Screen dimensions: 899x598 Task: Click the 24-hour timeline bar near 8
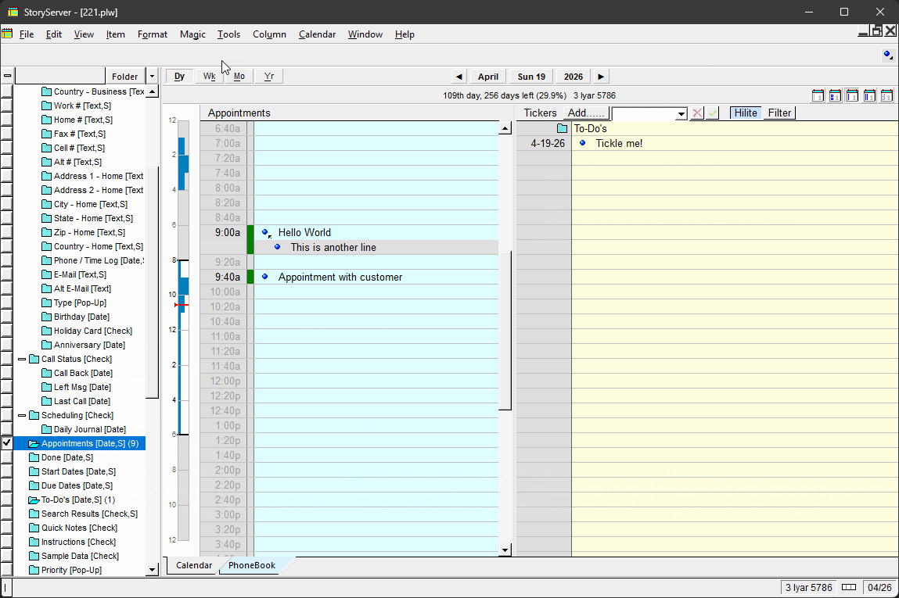click(183, 260)
